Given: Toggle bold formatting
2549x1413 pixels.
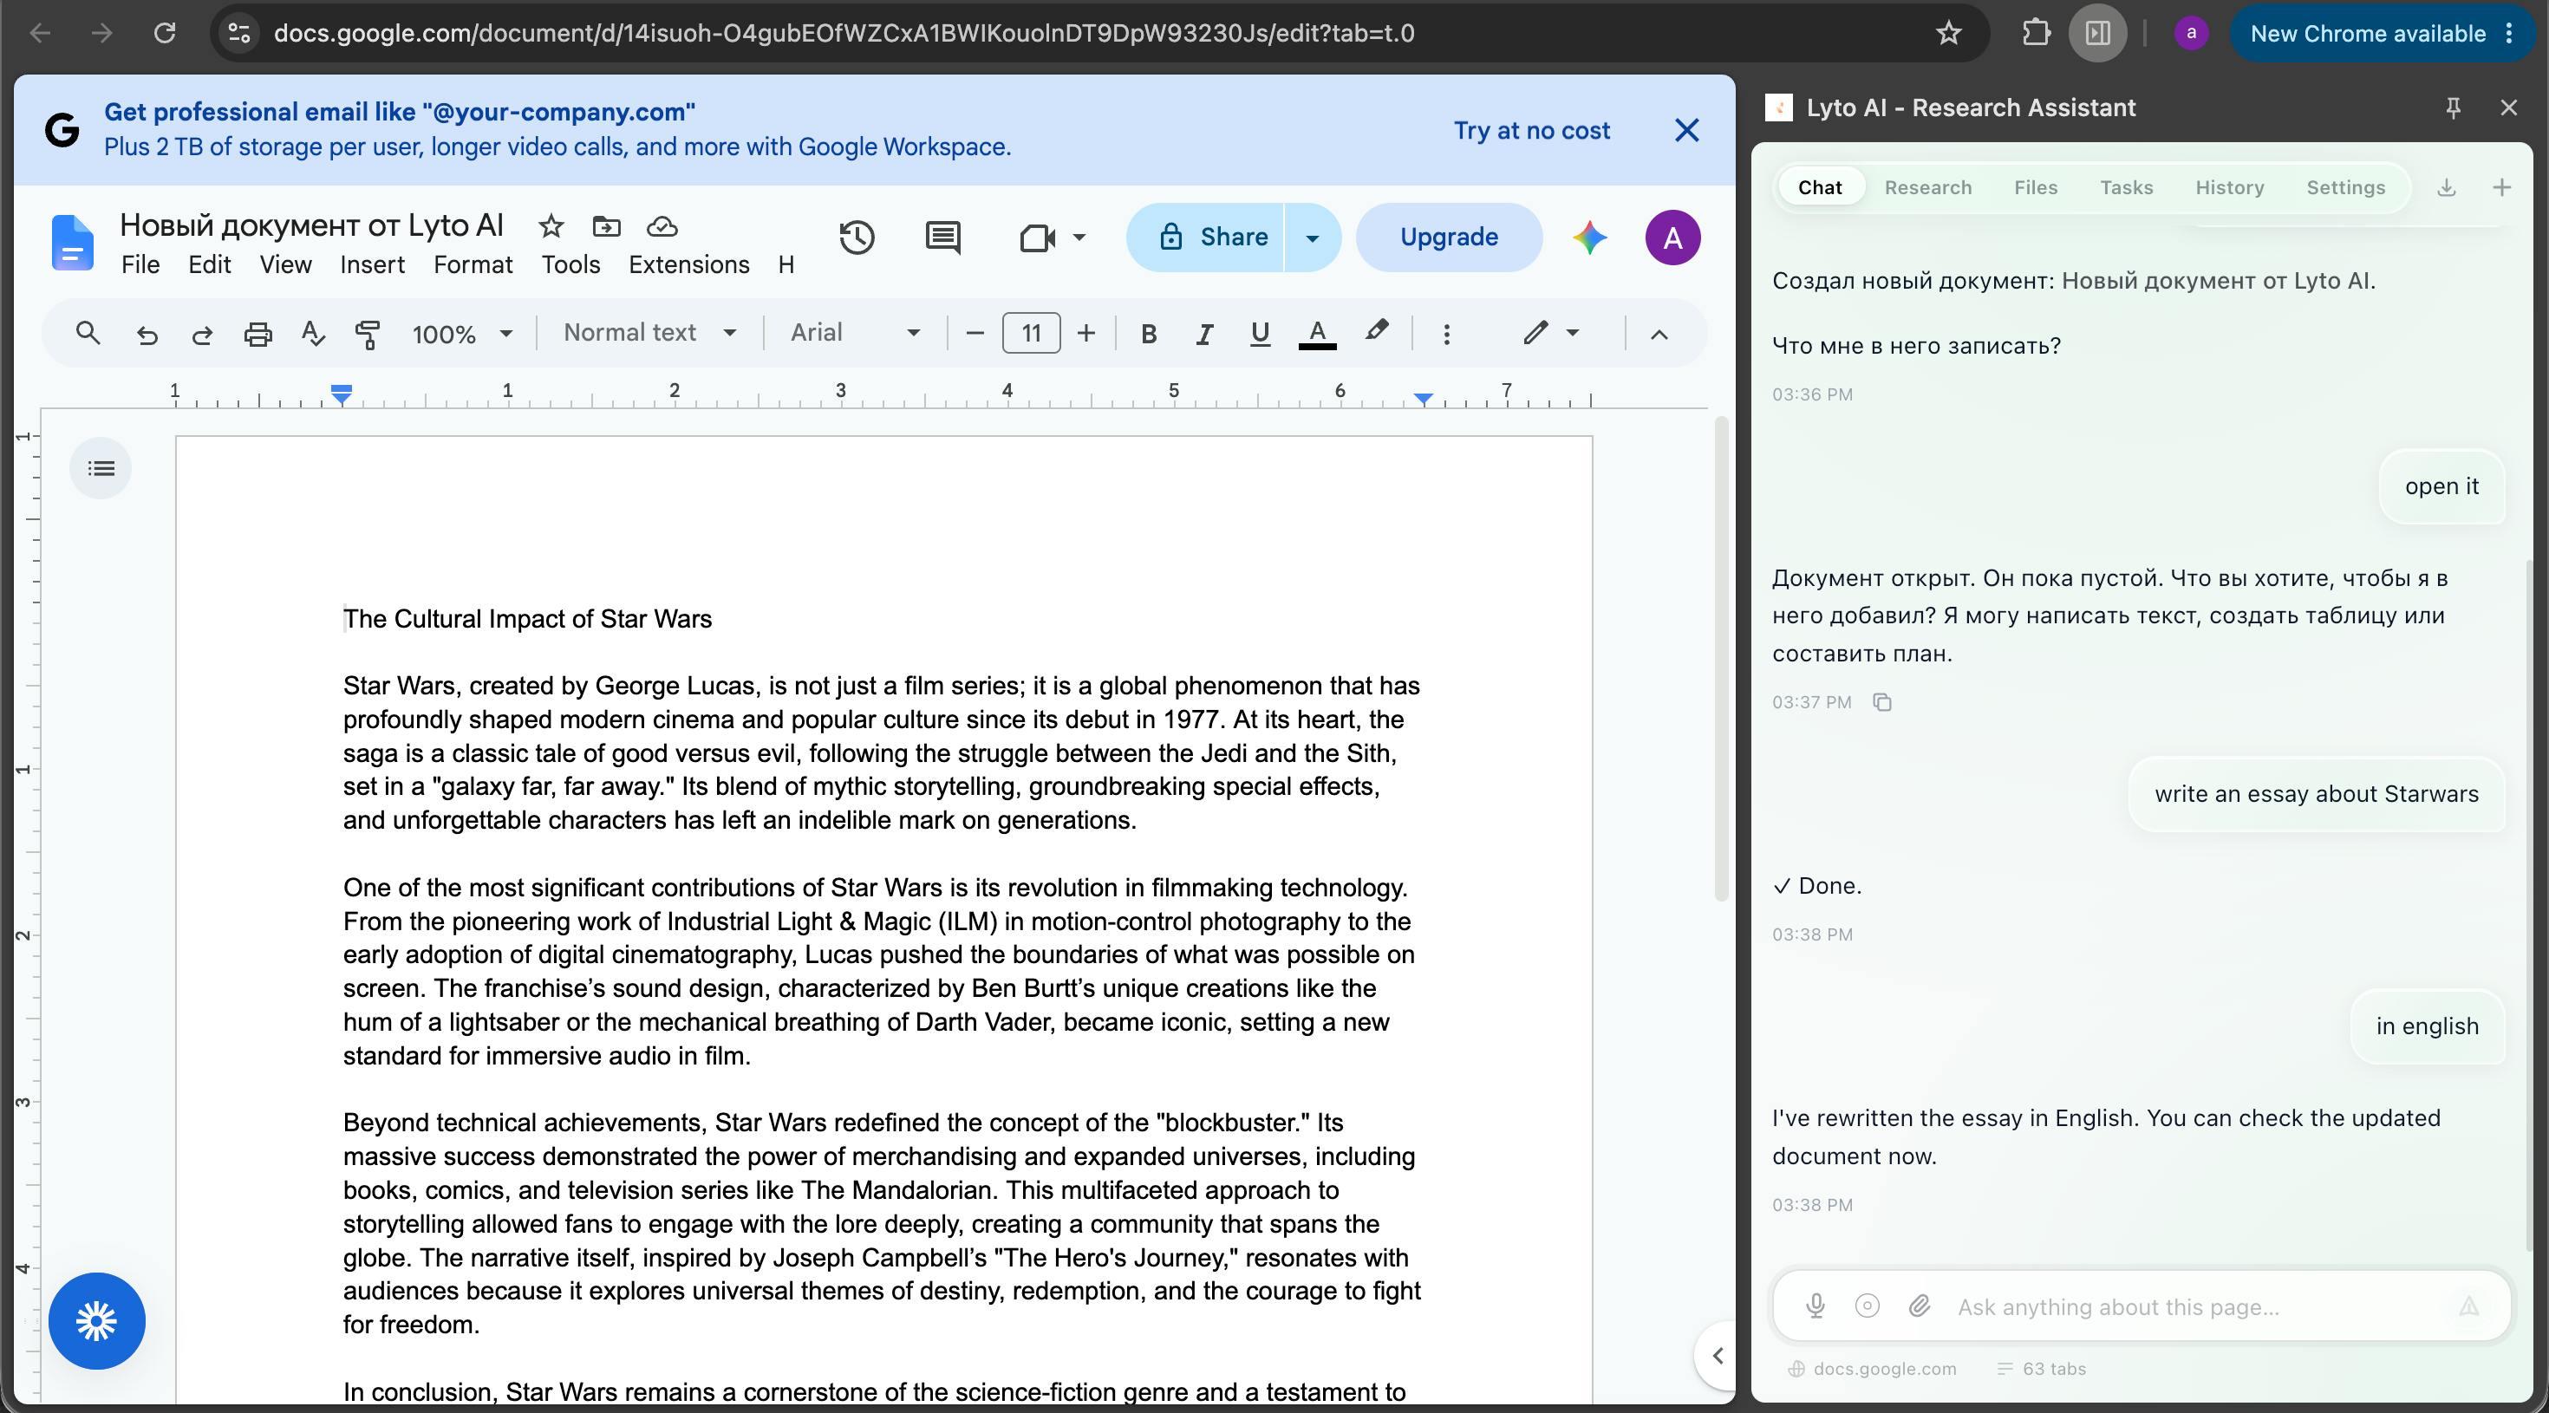Looking at the screenshot, I should coord(1148,335).
